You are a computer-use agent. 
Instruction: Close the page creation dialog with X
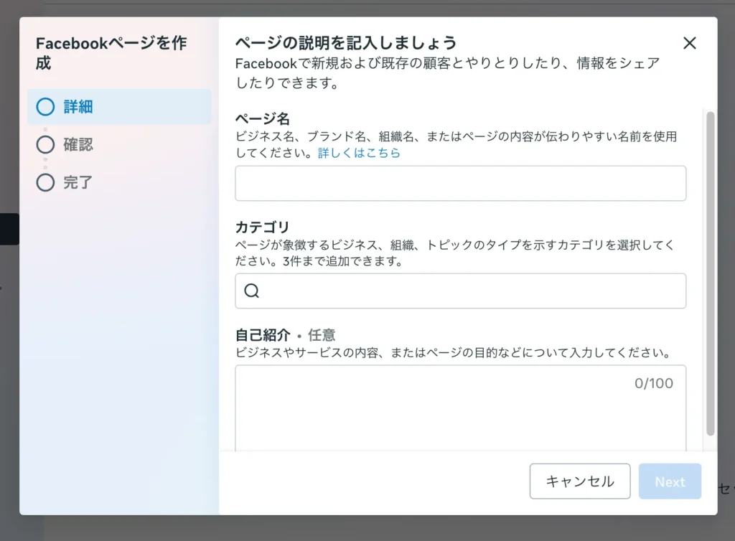pyautogui.click(x=689, y=43)
